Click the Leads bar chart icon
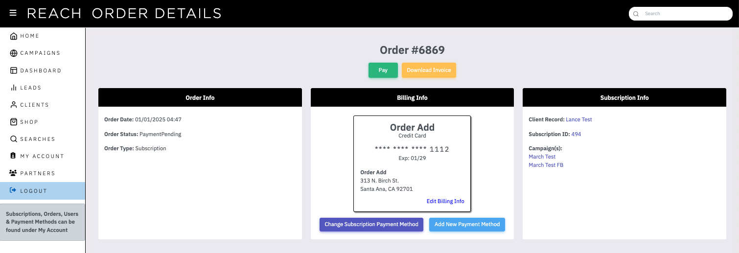This screenshot has height=253, width=739. (x=14, y=88)
